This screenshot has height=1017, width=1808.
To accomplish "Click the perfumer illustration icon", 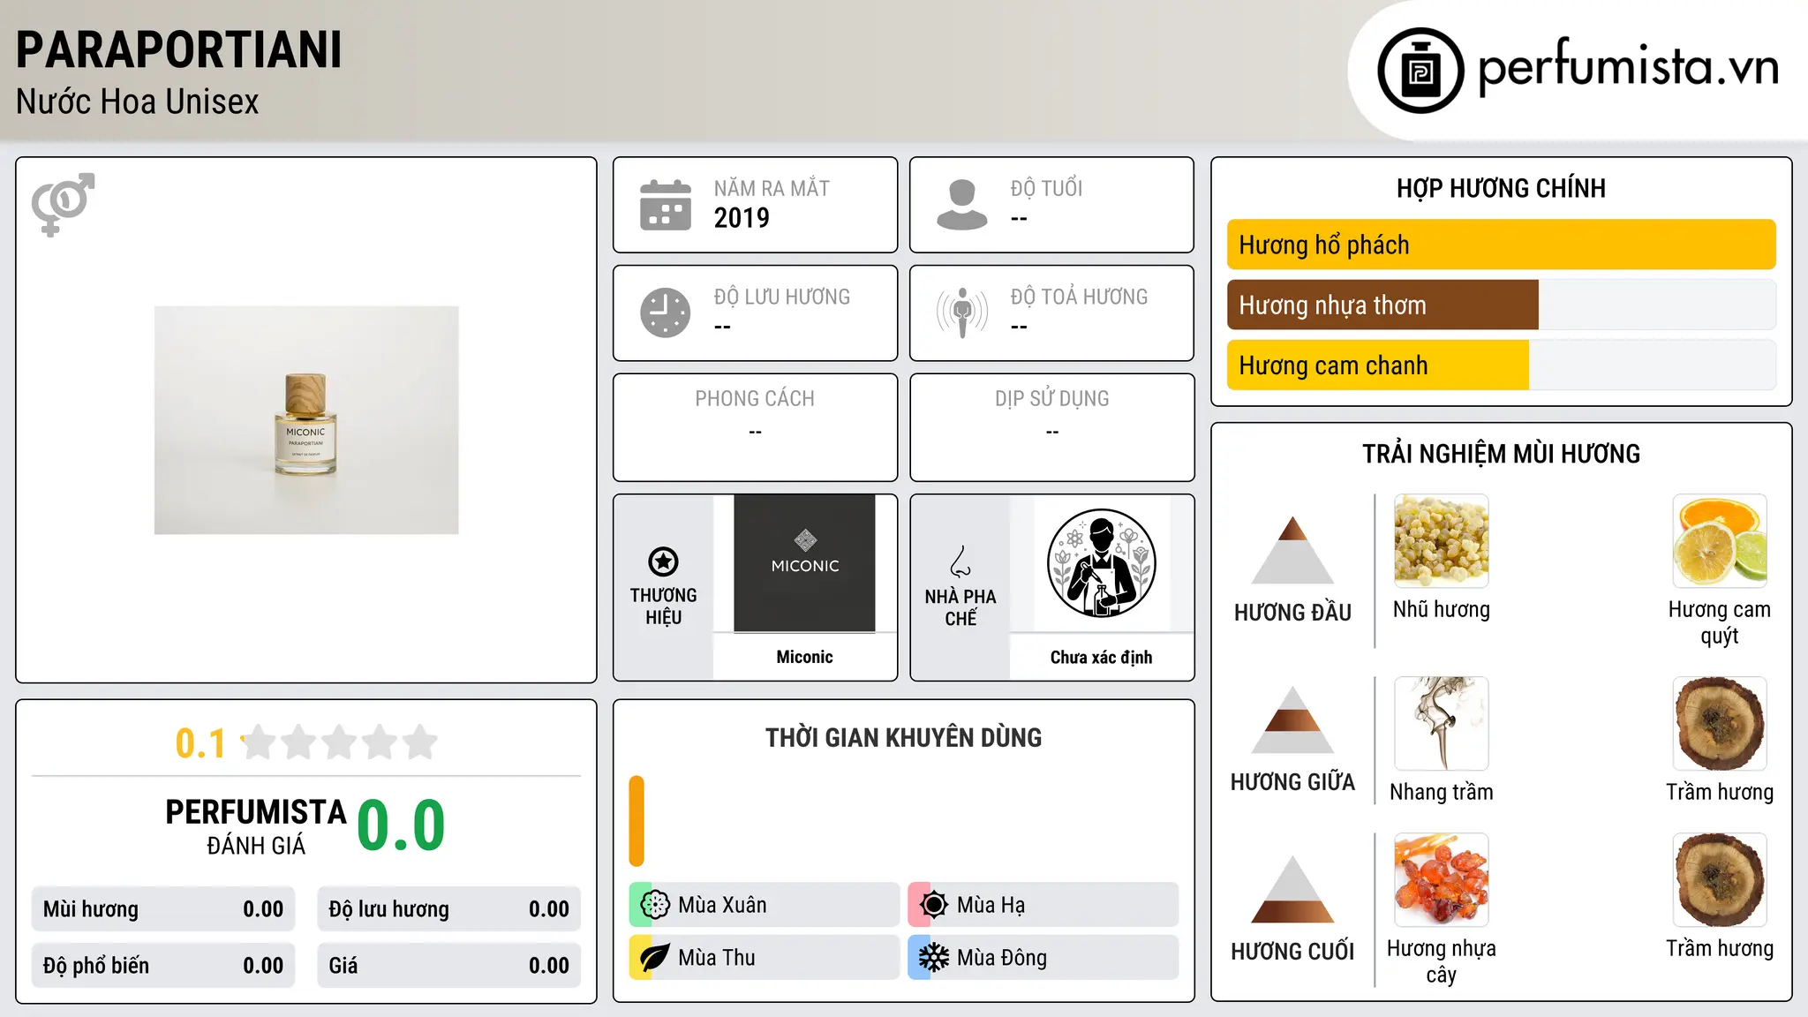I will tap(1101, 563).
